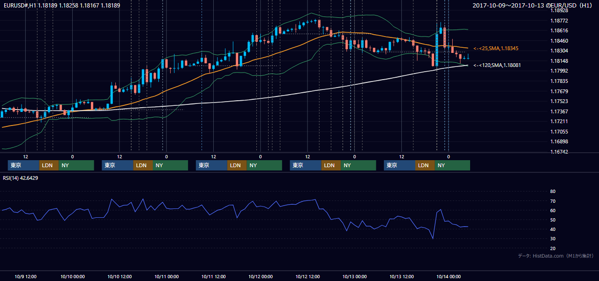Image resolution: width=599 pixels, height=281 pixels.
Task: Select the RSI scale value 50
Action: point(553,220)
